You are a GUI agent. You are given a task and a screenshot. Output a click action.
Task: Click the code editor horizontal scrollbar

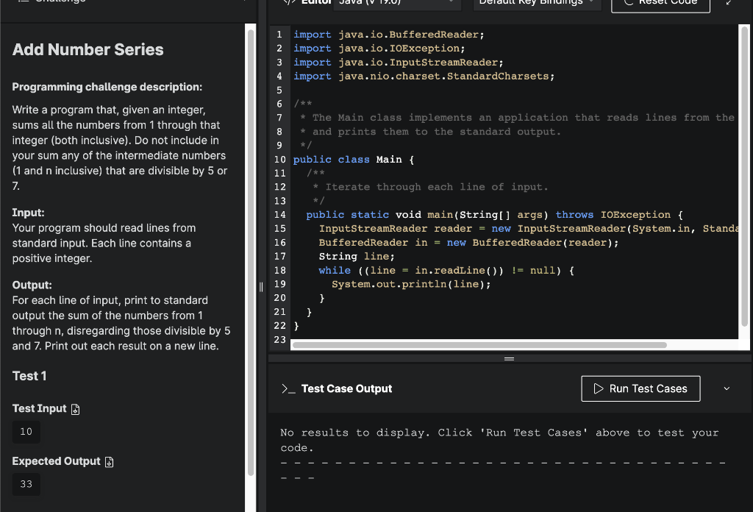[479, 345]
